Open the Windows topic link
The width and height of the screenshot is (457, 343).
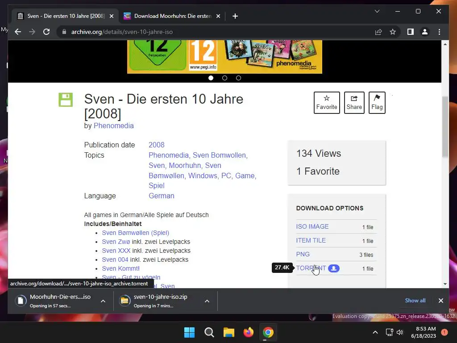pyautogui.click(x=203, y=176)
